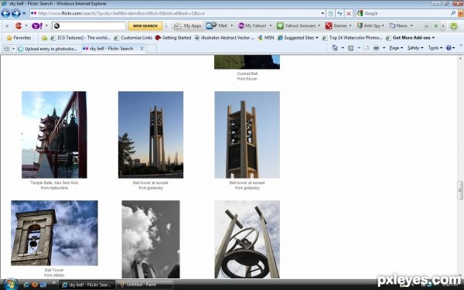Click the Favorites star button
Screen dimensions: 464x290
pyautogui.click(x=19, y=38)
